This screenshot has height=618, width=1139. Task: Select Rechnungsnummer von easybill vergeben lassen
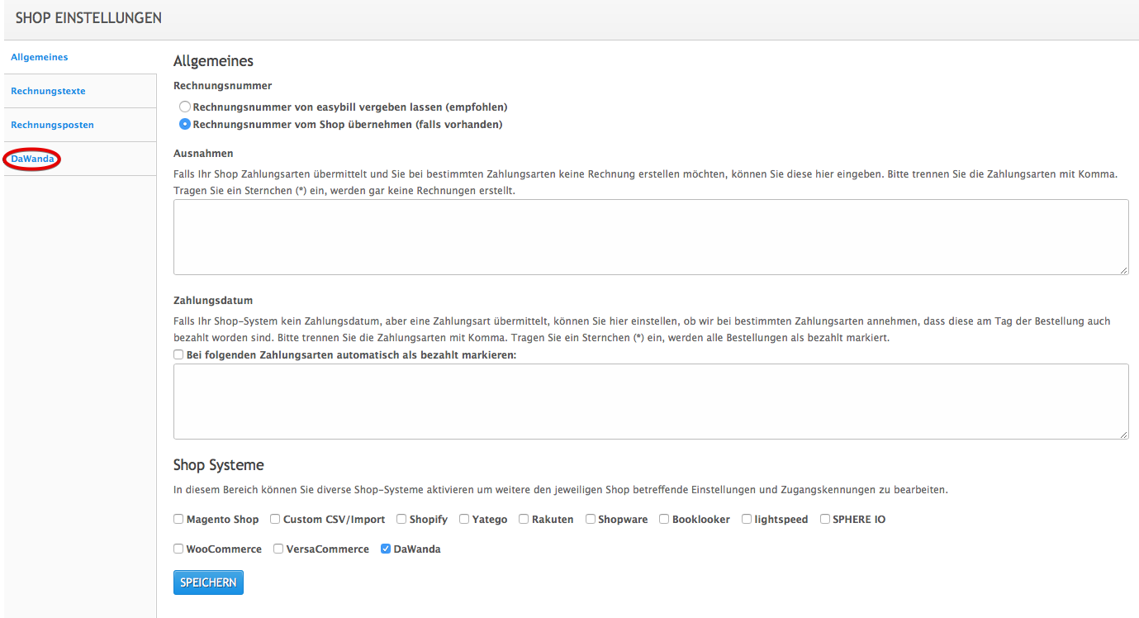pyautogui.click(x=185, y=107)
